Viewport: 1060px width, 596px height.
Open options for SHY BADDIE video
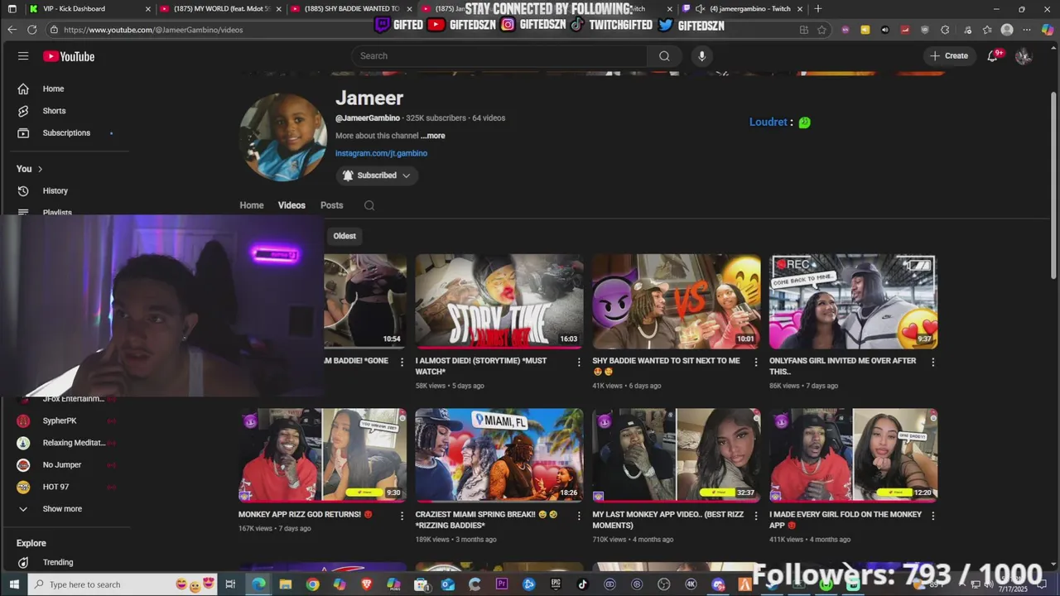[x=755, y=362]
